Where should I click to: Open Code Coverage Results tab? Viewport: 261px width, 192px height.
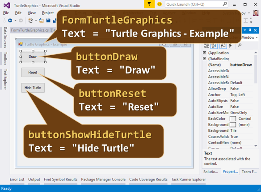148,180
